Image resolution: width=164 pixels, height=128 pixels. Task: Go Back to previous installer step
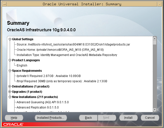(88, 118)
